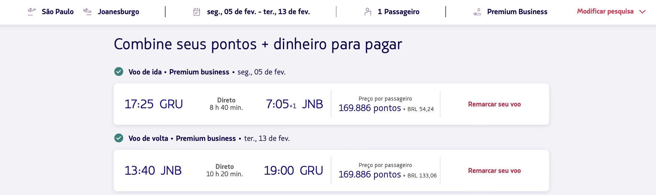Select the Joanesburgo destination field

point(118,12)
